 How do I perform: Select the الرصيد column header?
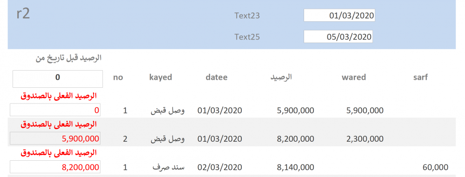[281, 77]
